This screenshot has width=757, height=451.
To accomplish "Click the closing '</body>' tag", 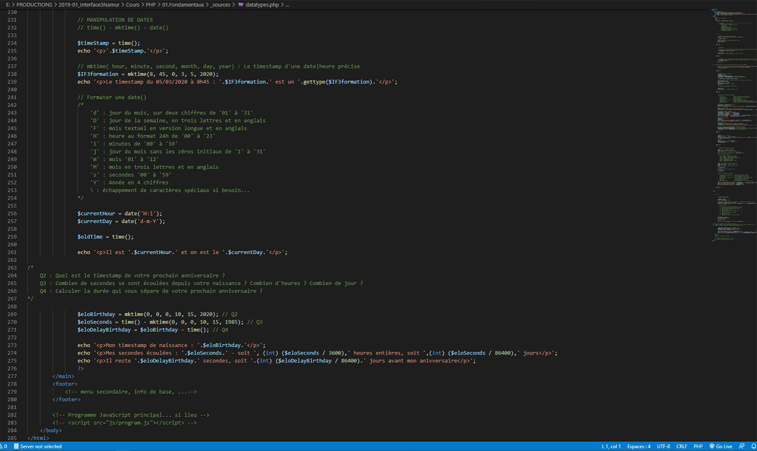I will point(51,430).
